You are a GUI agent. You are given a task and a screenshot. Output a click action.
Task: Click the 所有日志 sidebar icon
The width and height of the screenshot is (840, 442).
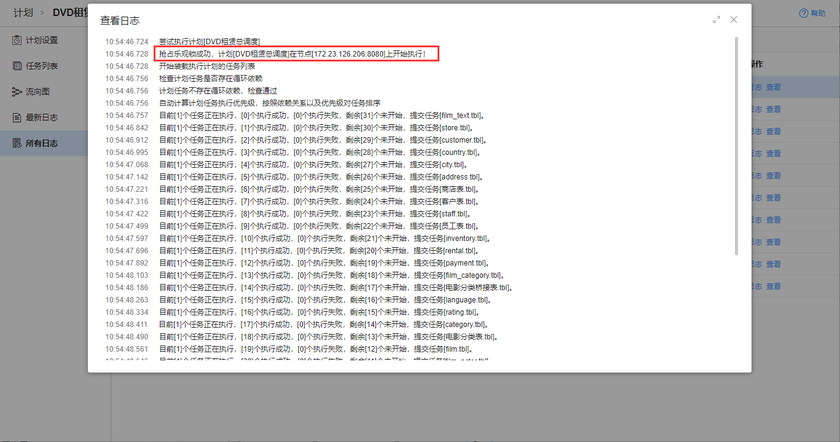coord(17,143)
